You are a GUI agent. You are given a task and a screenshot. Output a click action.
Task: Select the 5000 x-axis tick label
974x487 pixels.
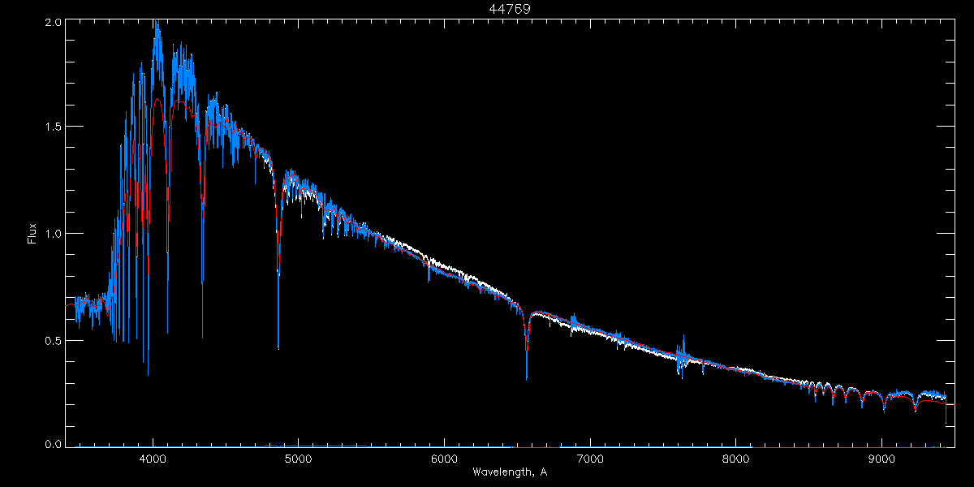pyautogui.click(x=298, y=459)
